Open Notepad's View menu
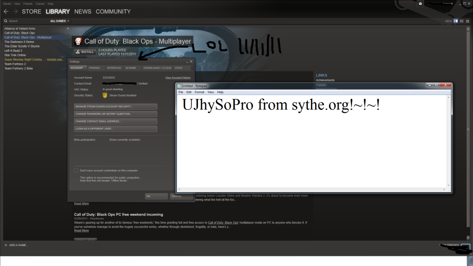The width and height of the screenshot is (473, 266). [x=211, y=92]
